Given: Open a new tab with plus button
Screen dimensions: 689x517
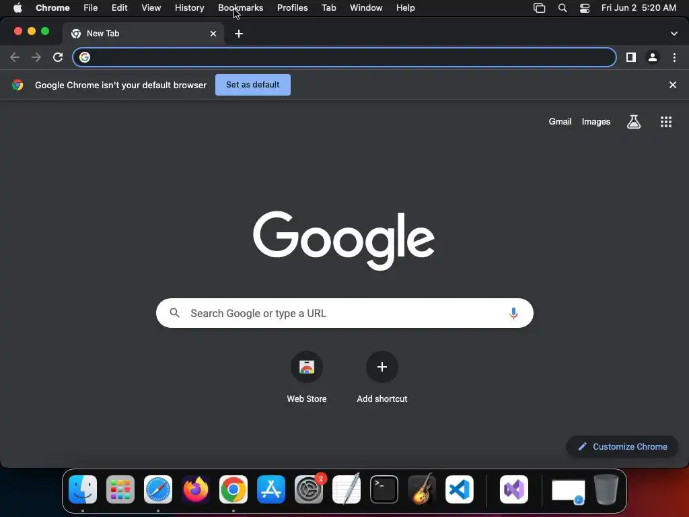Looking at the screenshot, I should click(x=239, y=34).
